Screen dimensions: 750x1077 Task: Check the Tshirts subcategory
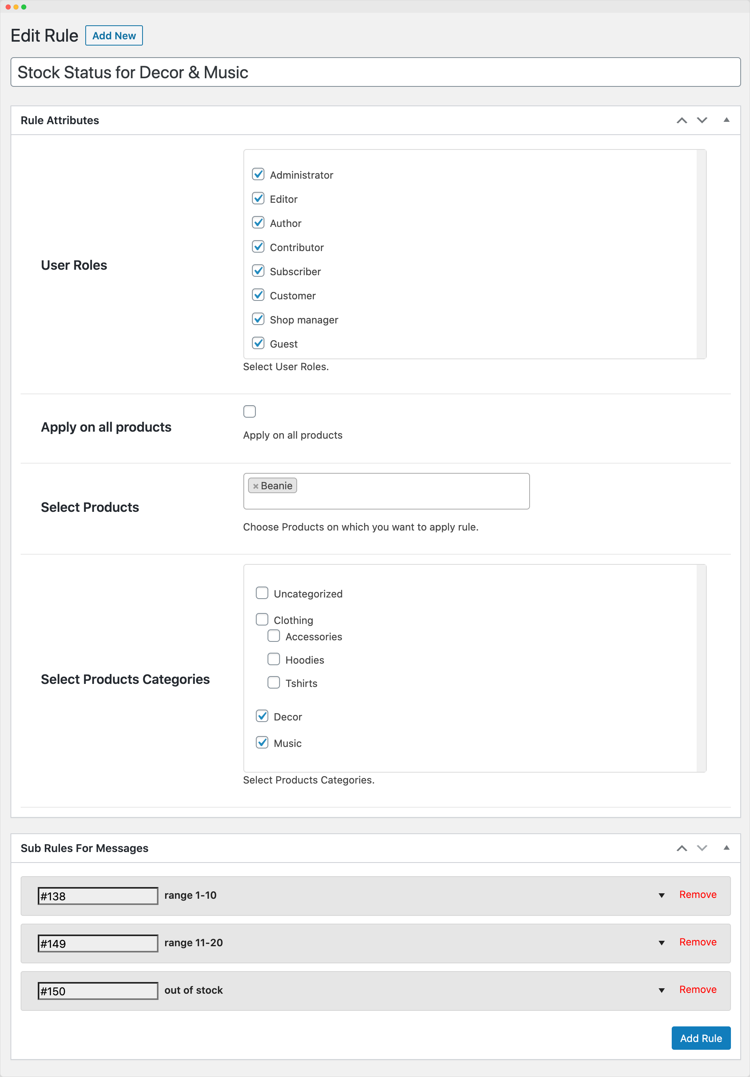274,682
